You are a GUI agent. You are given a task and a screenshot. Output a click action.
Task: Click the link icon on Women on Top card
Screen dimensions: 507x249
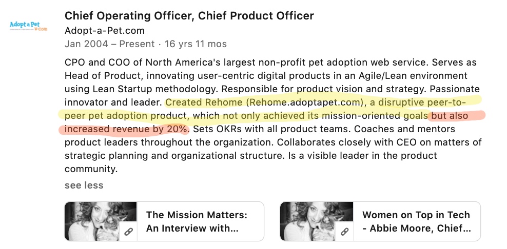(x=345, y=232)
